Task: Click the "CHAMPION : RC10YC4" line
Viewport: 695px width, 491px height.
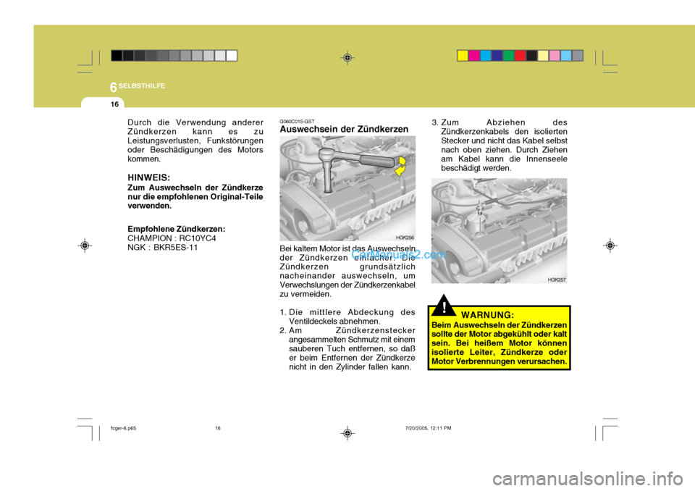Action: [172, 238]
